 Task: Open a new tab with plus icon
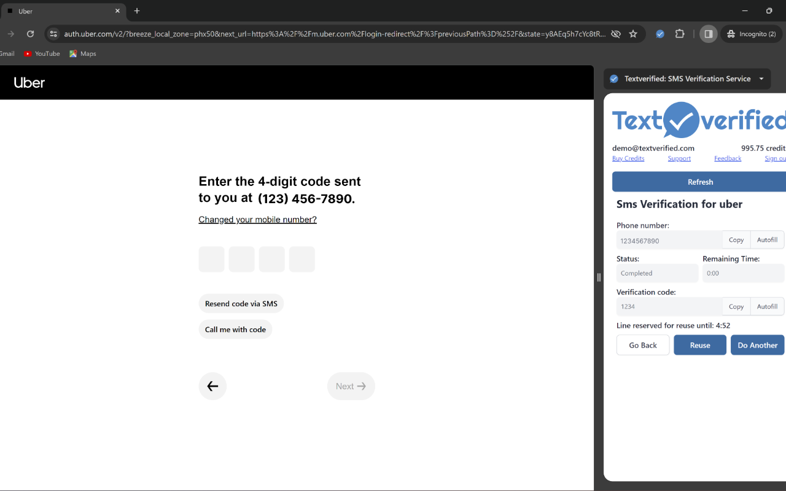[x=137, y=11]
